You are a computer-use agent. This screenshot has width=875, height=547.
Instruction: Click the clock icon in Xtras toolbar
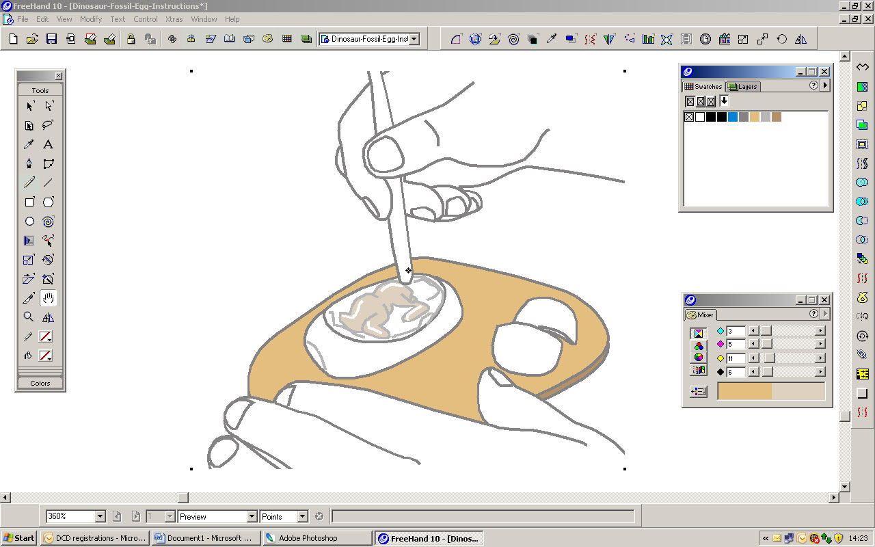pos(705,39)
